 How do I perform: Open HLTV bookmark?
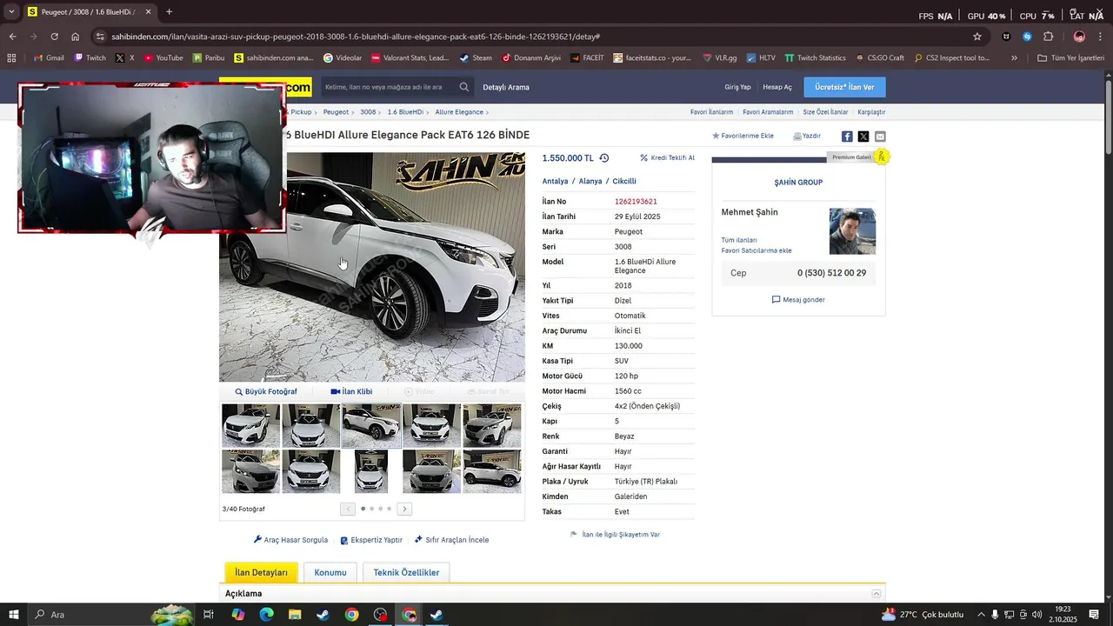point(760,58)
